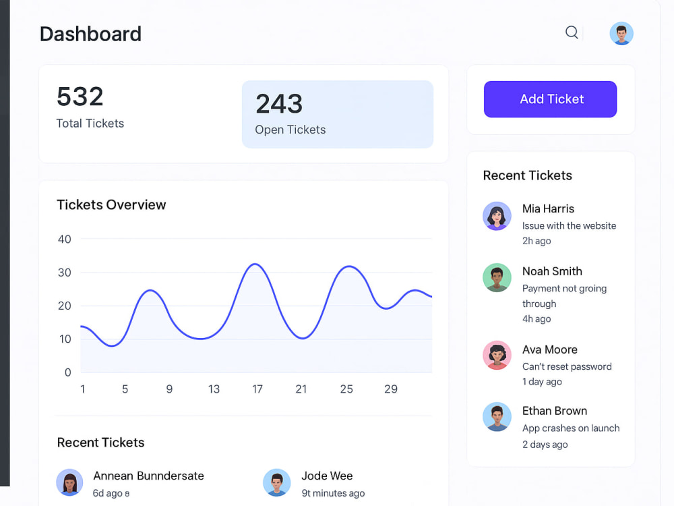Viewport: 674px width, 506px height.
Task: Click the y-axis label 40 on chart
Action: 65,240
